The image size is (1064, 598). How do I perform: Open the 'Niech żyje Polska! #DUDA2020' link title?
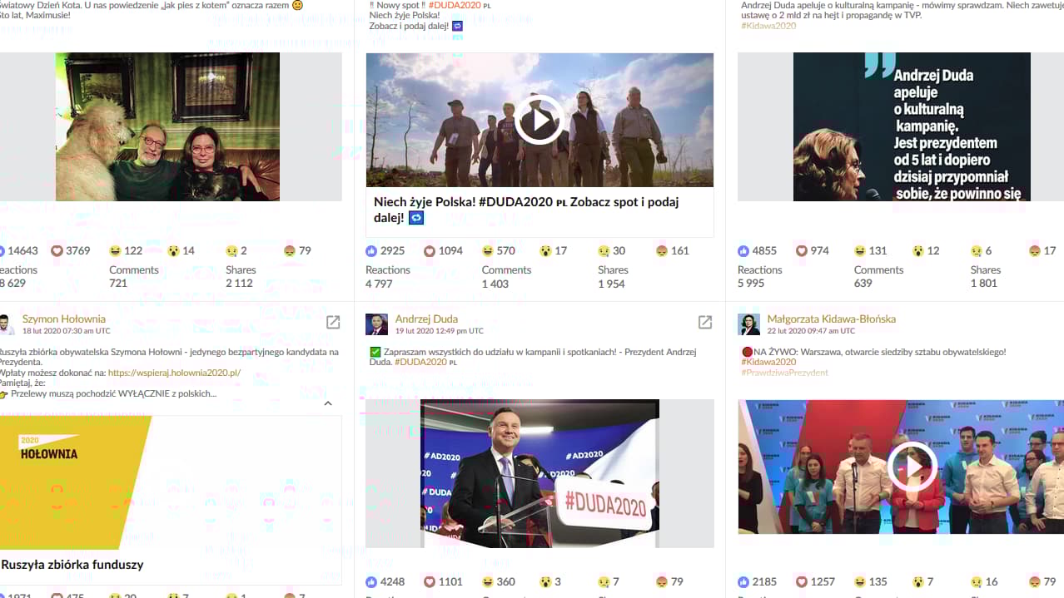point(526,210)
